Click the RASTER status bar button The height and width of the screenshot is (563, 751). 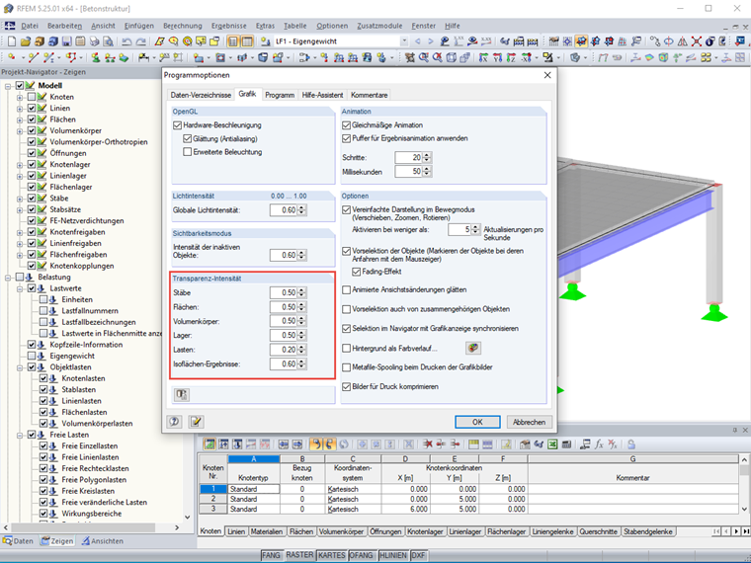(299, 555)
